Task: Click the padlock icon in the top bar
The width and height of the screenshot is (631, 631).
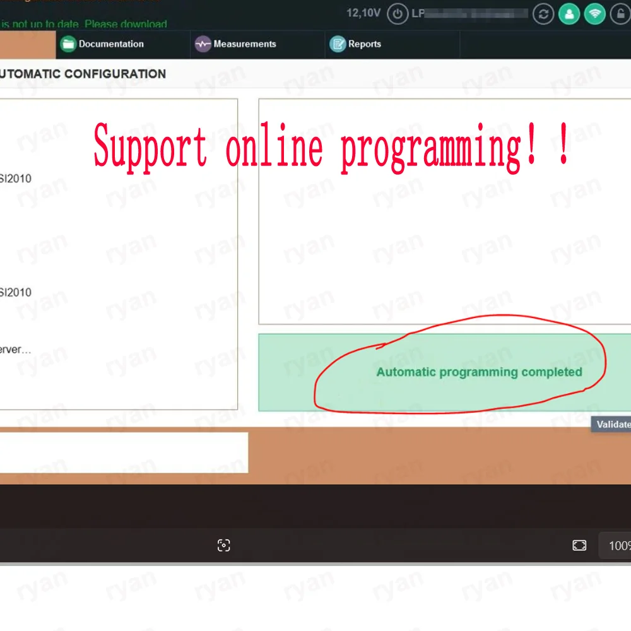Action: [620, 14]
